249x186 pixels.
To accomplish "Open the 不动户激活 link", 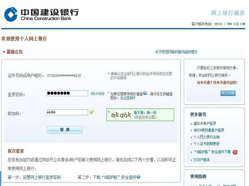I will pos(201,160).
